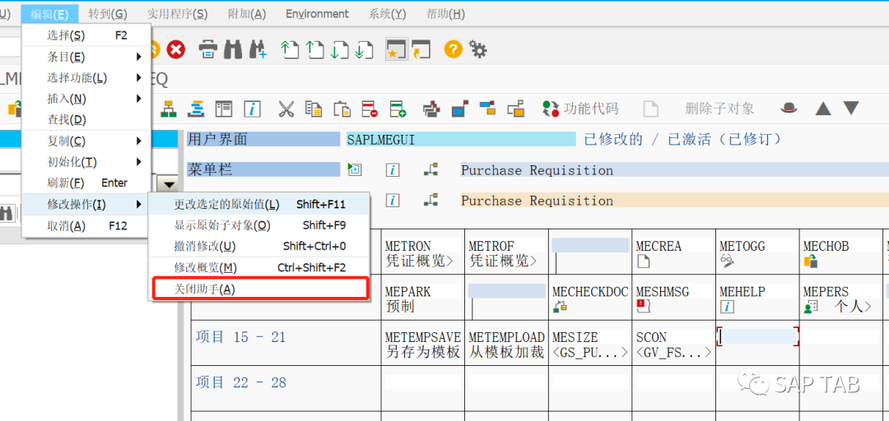Click the red cancel X icon
Image resolution: width=889 pixels, height=421 pixels.
176,50
